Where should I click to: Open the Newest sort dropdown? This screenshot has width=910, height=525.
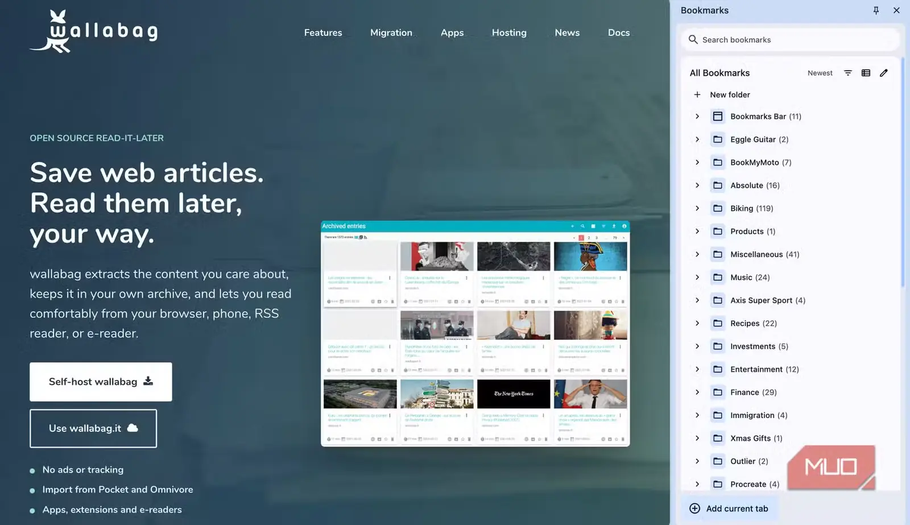(x=820, y=73)
